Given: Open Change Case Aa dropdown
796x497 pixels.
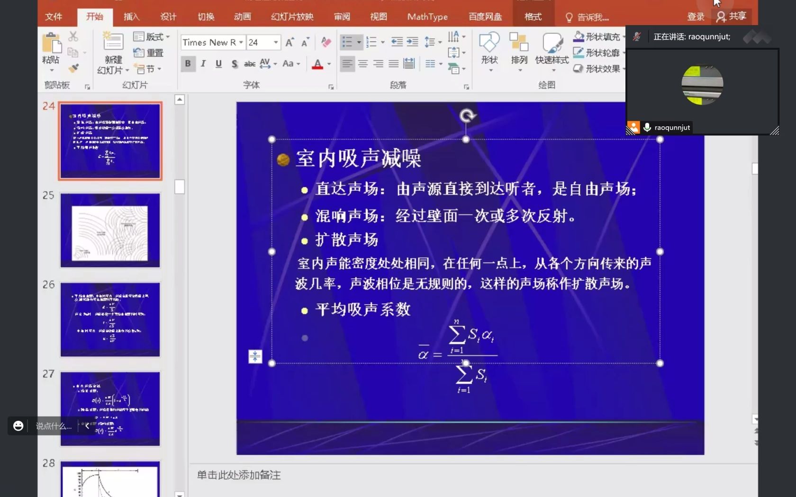Looking at the screenshot, I should pos(291,63).
